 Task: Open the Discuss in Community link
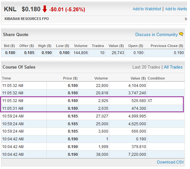coord(156,34)
